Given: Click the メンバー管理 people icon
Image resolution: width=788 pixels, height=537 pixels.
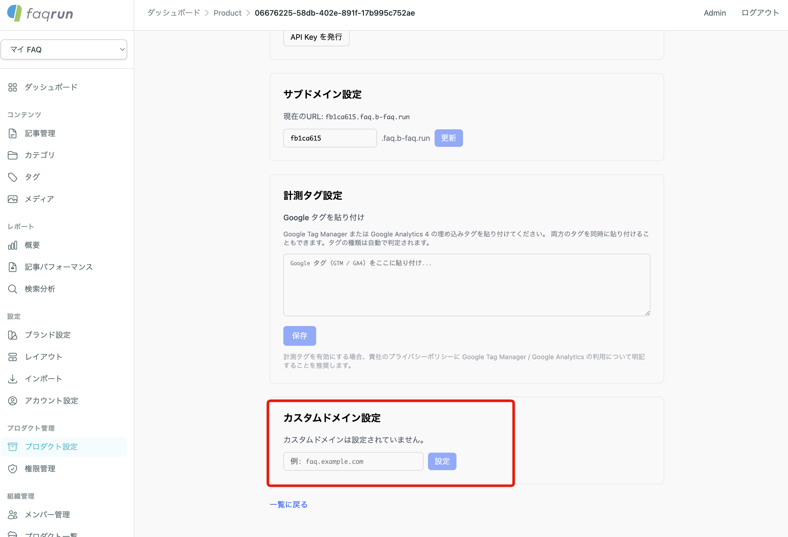Looking at the screenshot, I should coord(13,515).
